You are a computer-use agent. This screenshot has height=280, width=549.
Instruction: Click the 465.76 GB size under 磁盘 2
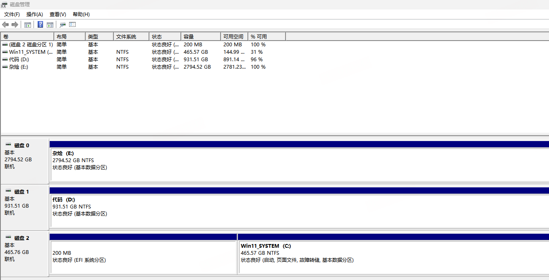pyautogui.click(x=17, y=252)
